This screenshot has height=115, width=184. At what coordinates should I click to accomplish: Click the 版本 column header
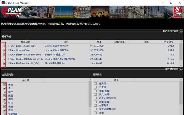pos(99,42)
